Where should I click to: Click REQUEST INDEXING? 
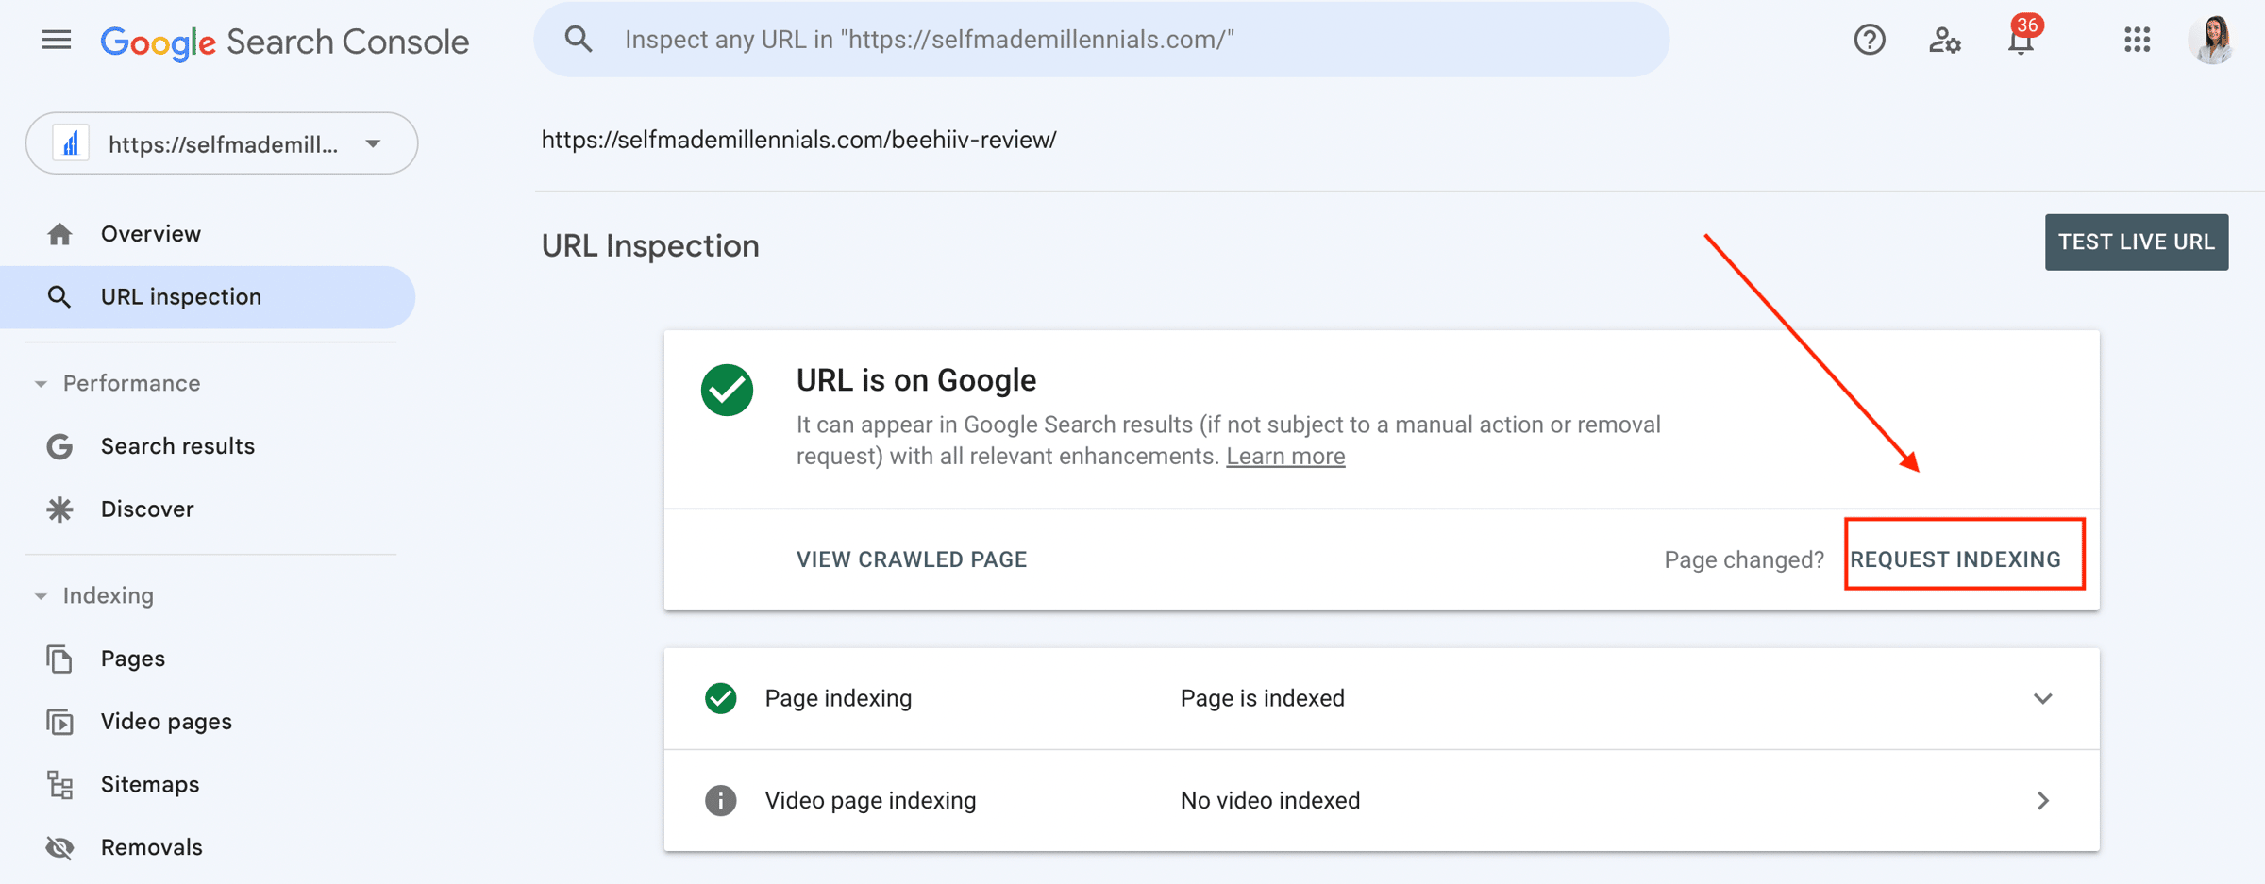click(1955, 559)
